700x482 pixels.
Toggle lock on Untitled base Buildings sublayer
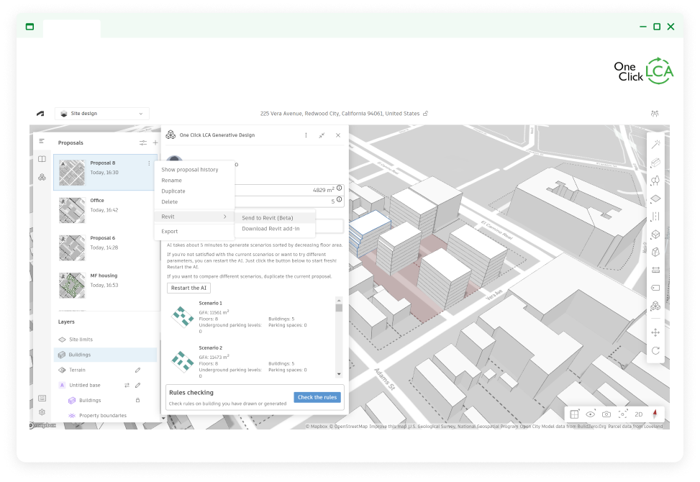pyautogui.click(x=137, y=400)
